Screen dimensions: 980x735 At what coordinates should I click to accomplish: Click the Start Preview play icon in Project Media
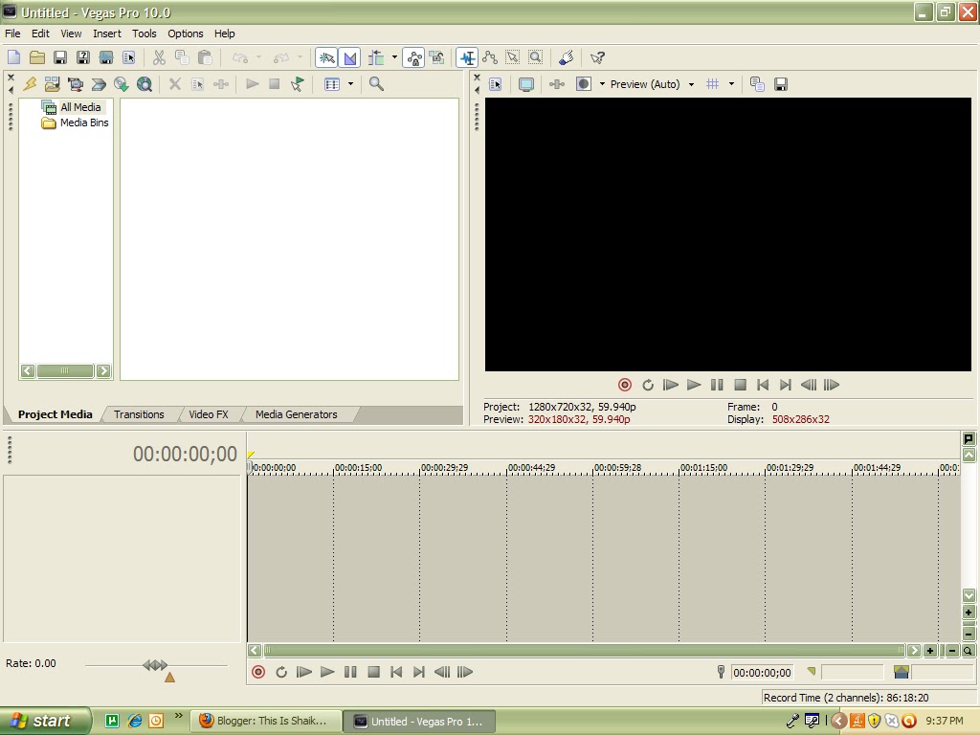[252, 84]
